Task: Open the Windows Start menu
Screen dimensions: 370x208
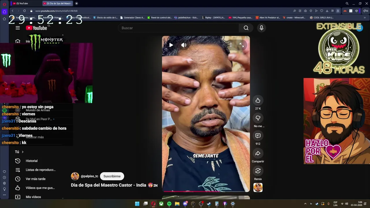Action: [137, 204]
